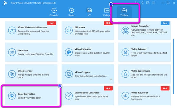Open Video Watermark title text
The width and height of the screenshot is (177, 108).
tap(141, 71)
